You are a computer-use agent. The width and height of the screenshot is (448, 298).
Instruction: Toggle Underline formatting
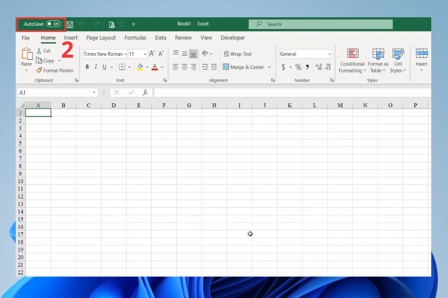coord(105,67)
